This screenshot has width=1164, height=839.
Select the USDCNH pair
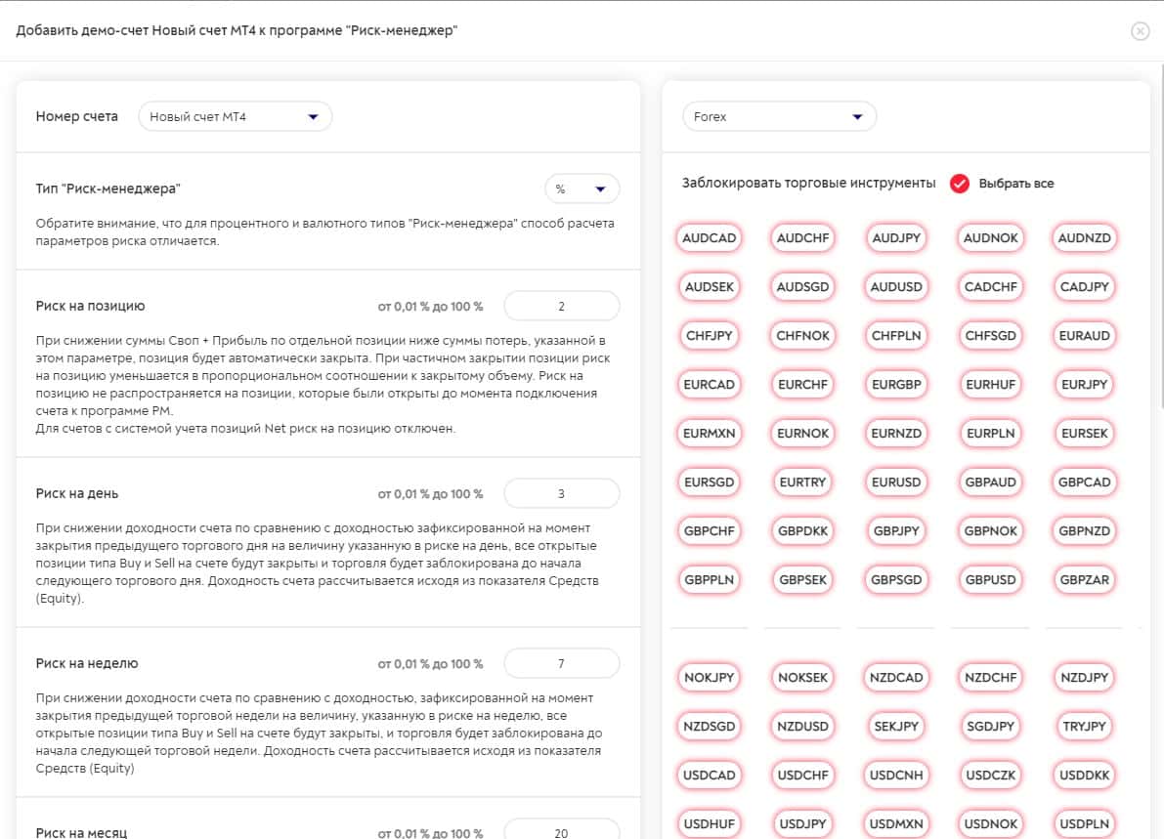click(896, 776)
